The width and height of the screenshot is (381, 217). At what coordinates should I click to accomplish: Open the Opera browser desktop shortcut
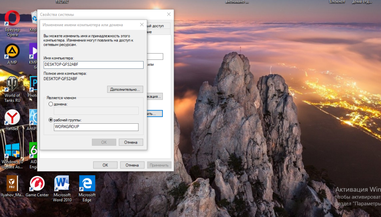12,19
